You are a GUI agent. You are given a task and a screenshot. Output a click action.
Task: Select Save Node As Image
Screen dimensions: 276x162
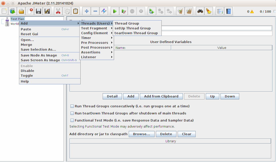point(50,55)
